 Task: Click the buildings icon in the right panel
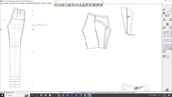tap(167, 24)
